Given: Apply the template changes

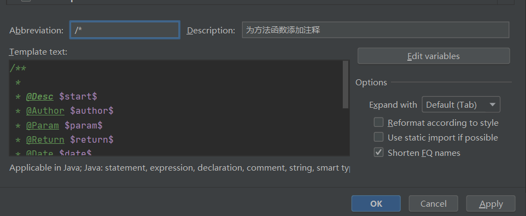Looking at the screenshot, I should [x=491, y=203].
